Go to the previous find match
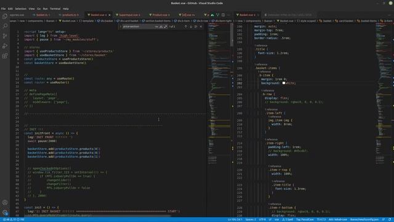This screenshot has height=222, width=394. [186, 27]
